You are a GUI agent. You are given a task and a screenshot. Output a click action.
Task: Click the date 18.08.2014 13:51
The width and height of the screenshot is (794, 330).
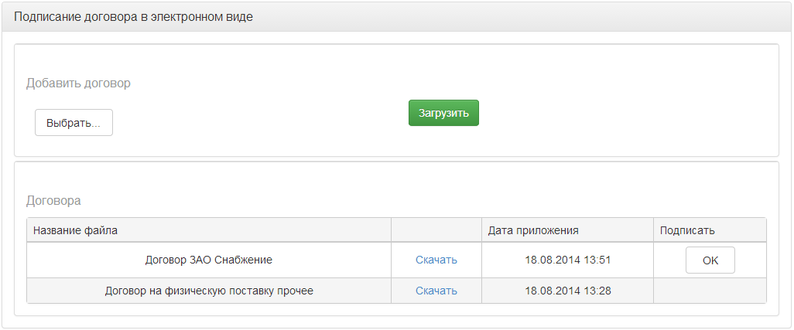[568, 260]
